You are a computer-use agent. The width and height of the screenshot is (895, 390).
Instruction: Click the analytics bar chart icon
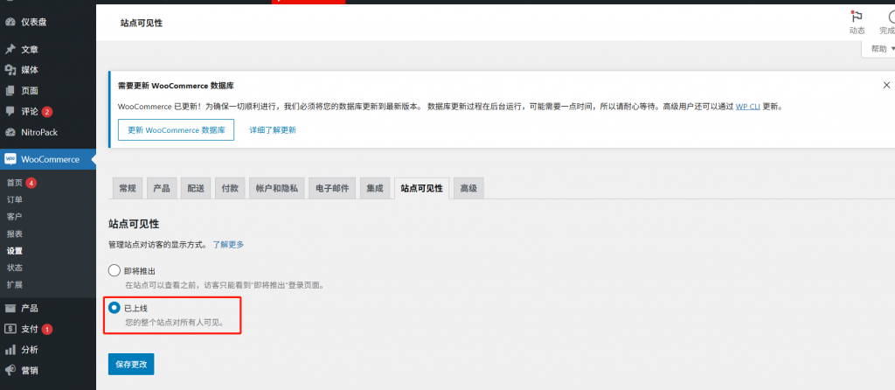(10, 350)
